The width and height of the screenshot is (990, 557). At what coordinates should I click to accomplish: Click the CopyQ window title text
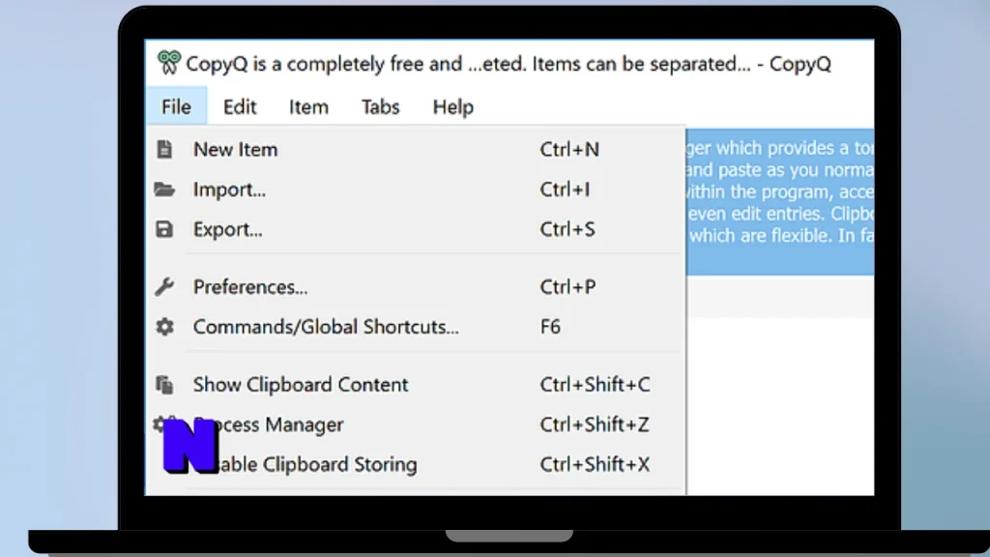tap(509, 64)
